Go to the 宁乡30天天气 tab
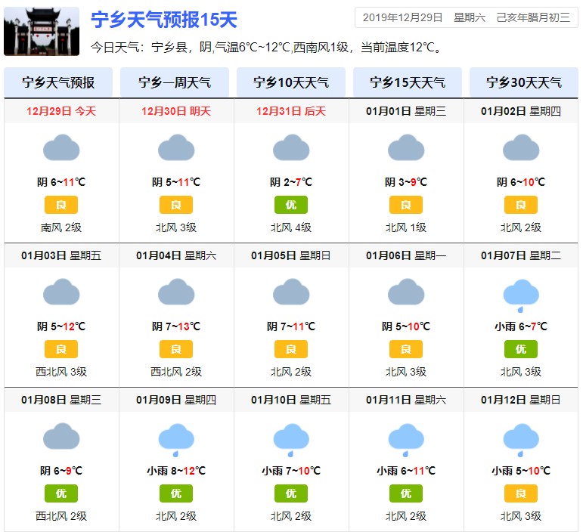Image resolution: width=583 pixels, height=532 pixels. coord(524,82)
